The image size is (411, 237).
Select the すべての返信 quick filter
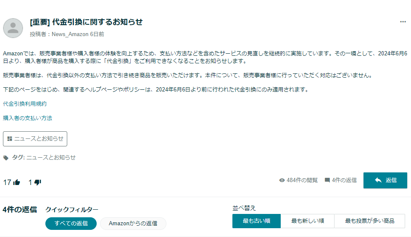pyautogui.click(x=71, y=224)
